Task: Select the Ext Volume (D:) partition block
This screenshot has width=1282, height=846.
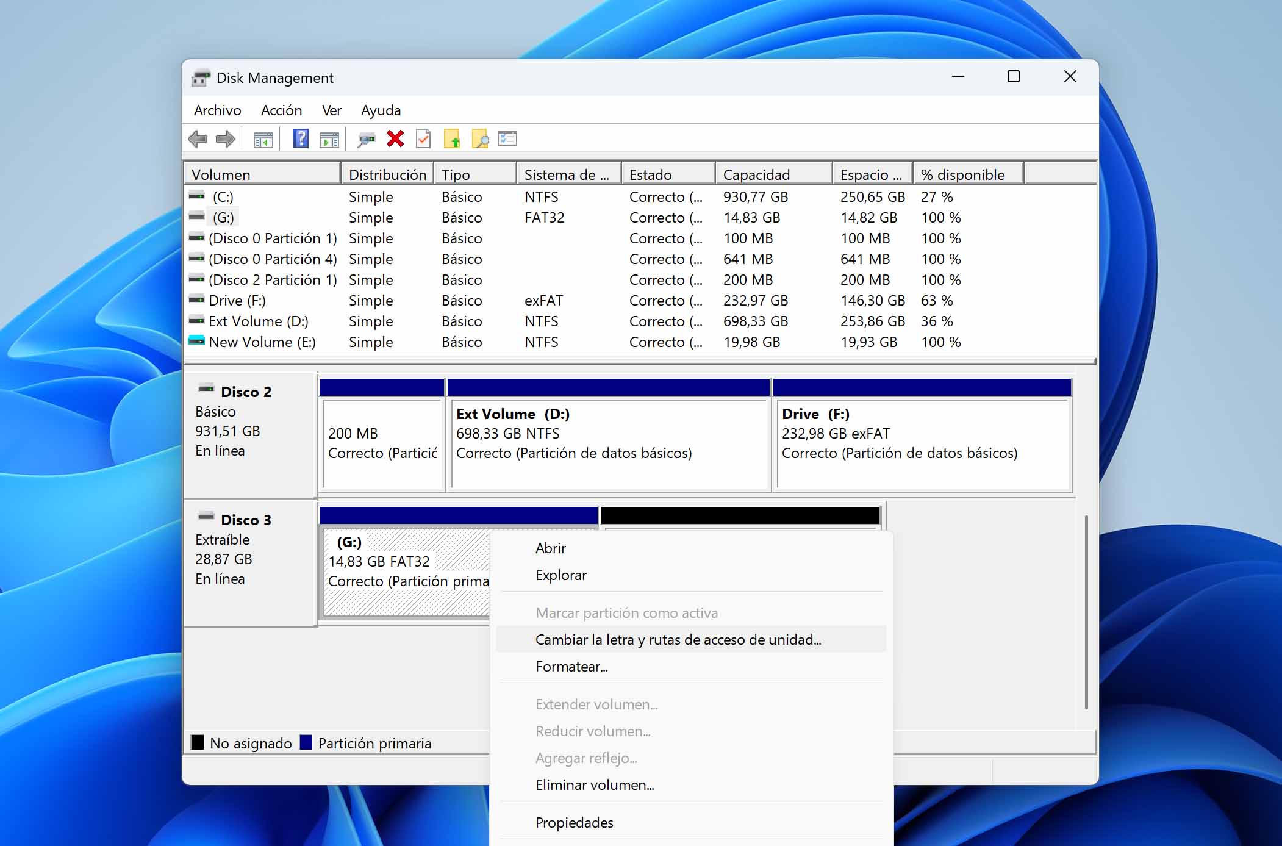Action: [608, 435]
